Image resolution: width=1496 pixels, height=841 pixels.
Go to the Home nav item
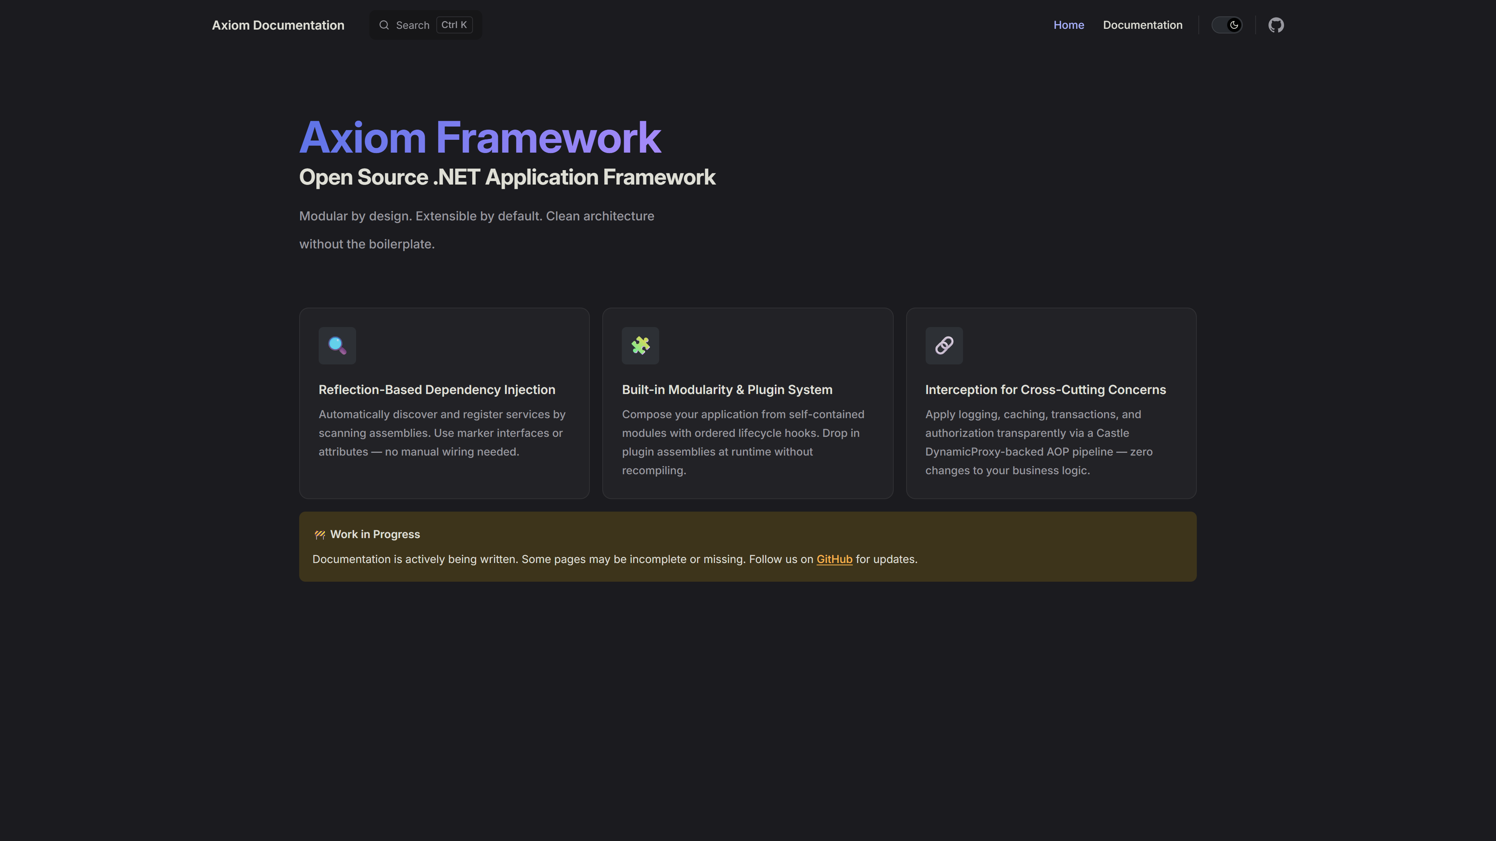[1069, 25]
